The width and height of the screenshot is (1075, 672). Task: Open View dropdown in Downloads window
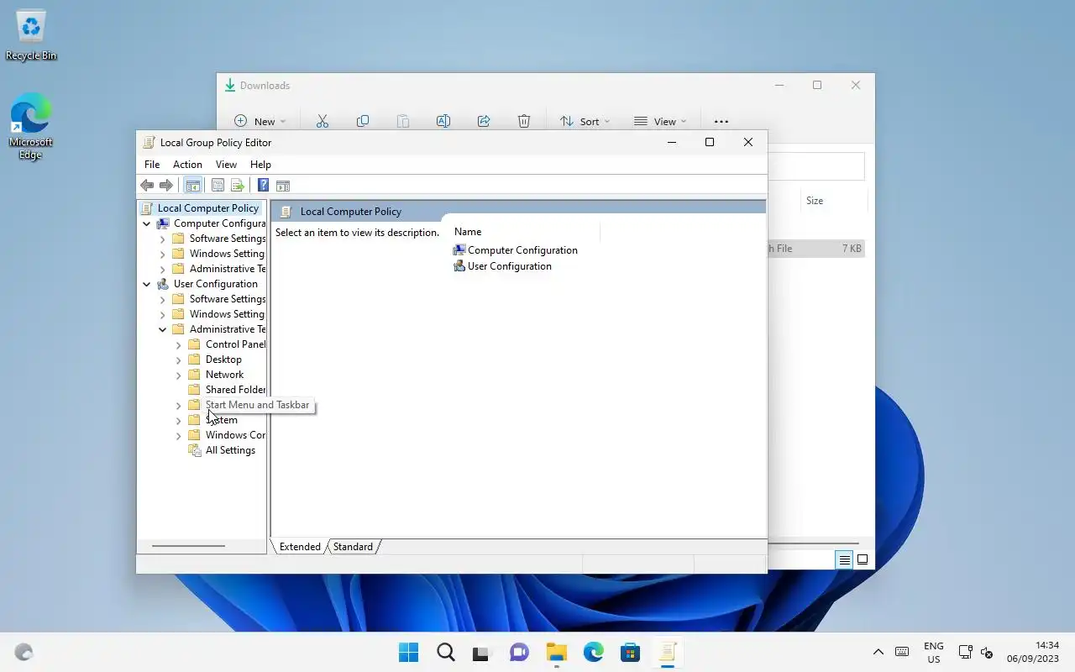pyautogui.click(x=659, y=121)
